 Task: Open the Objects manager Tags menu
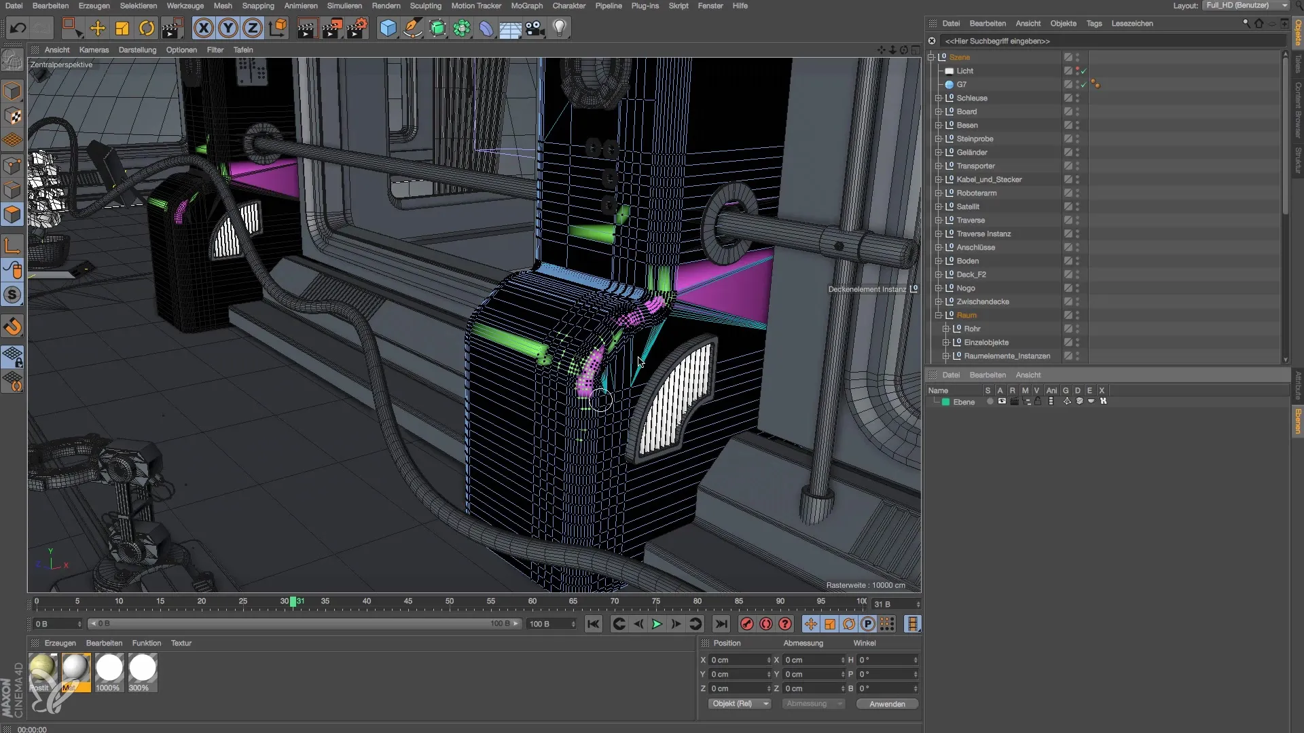click(1093, 23)
